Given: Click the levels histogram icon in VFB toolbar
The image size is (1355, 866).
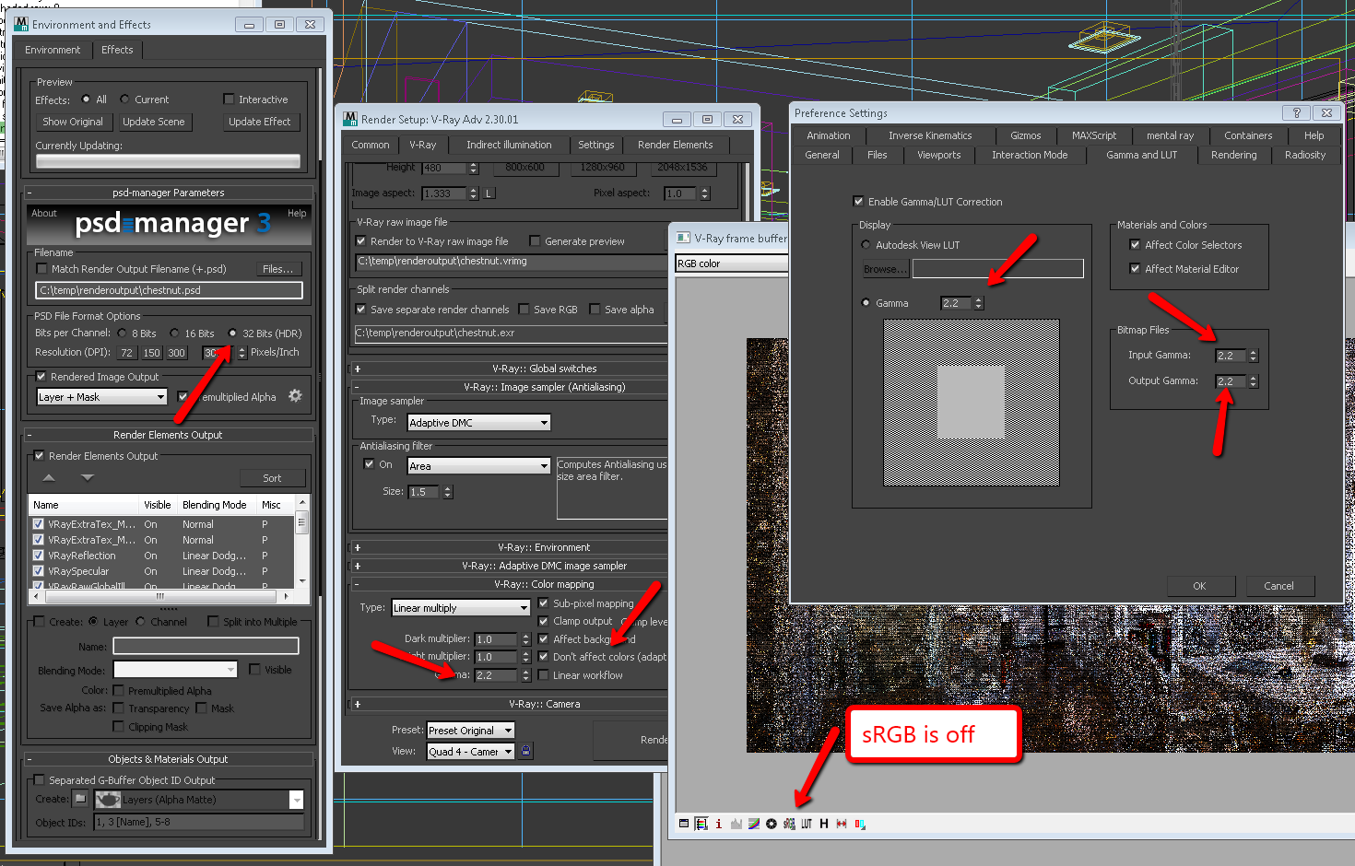Looking at the screenshot, I should [x=736, y=824].
